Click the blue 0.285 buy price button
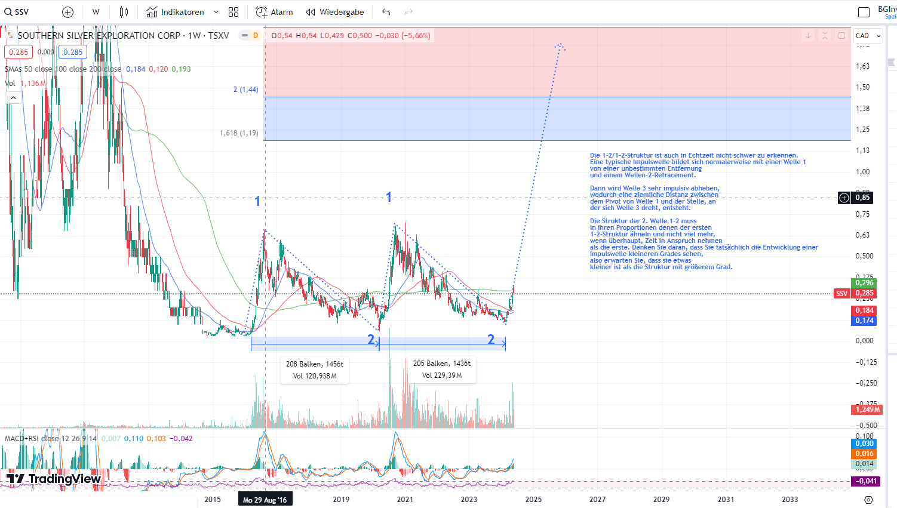Image resolution: width=897 pixels, height=508 pixels. click(x=73, y=53)
